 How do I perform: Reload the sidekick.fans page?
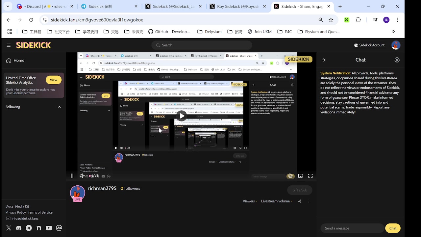[x=31, y=20]
